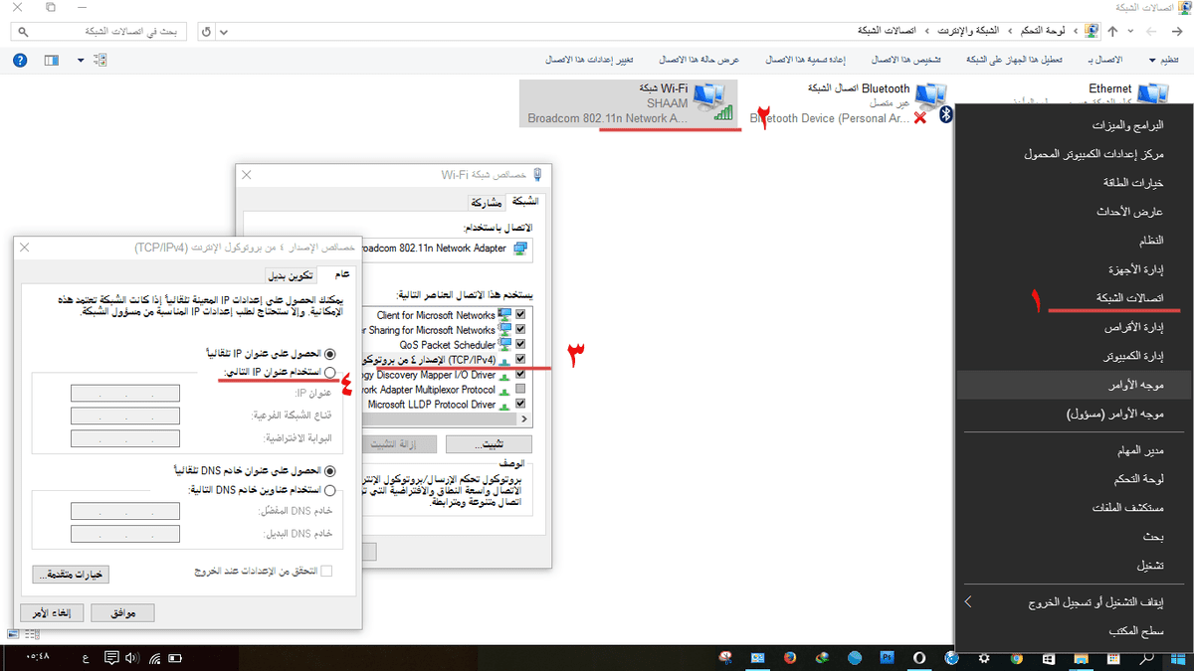Image resolution: width=1194 pixels, height=671 pixels.
Task: Open Photoshop from the taskbar
Action: click(x=888, y=658)
